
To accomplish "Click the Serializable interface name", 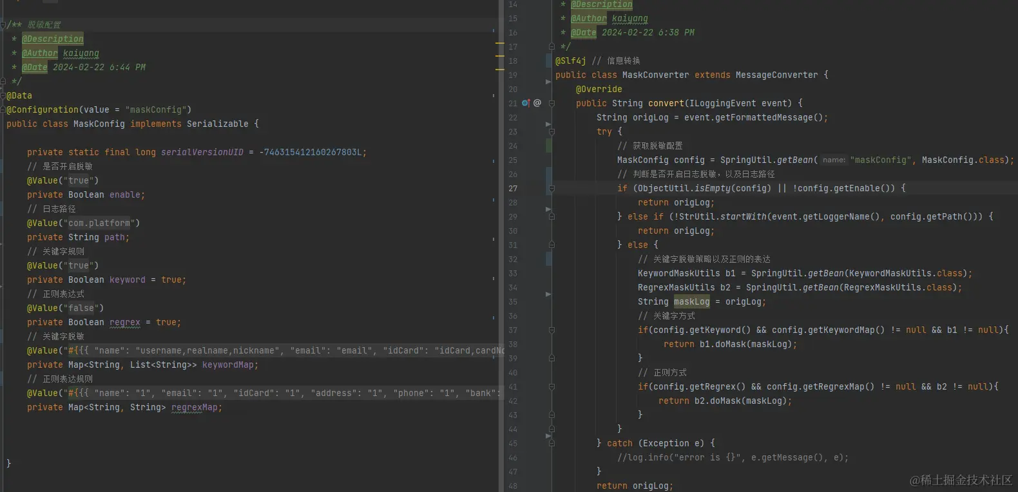I will (x=218, y=124).
